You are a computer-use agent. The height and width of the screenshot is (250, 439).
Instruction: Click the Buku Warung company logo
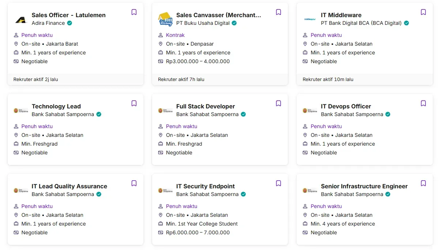[x=165, y=19]
